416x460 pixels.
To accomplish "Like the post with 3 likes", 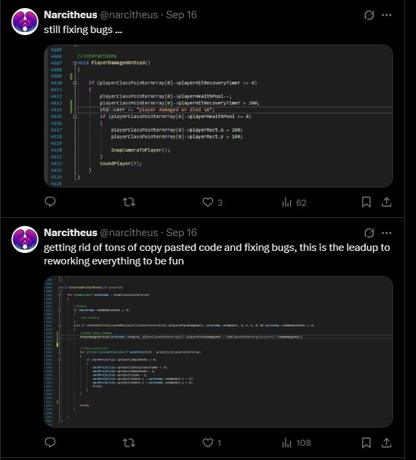I will [x=212, y=202].
